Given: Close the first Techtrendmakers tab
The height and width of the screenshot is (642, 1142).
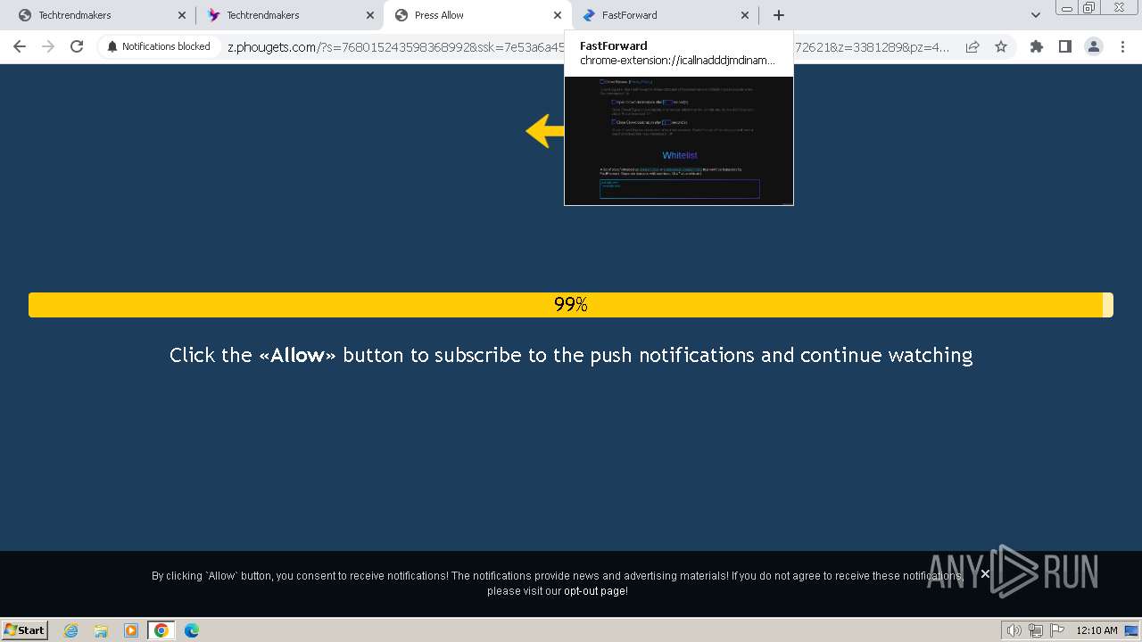Looking at the screenshot, I should click(x=182, y=15).
